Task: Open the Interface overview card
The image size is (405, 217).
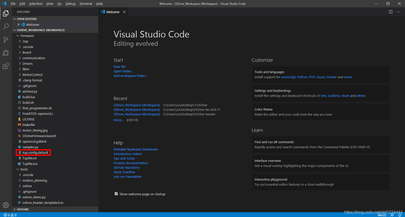Action: tap(321, 163)
